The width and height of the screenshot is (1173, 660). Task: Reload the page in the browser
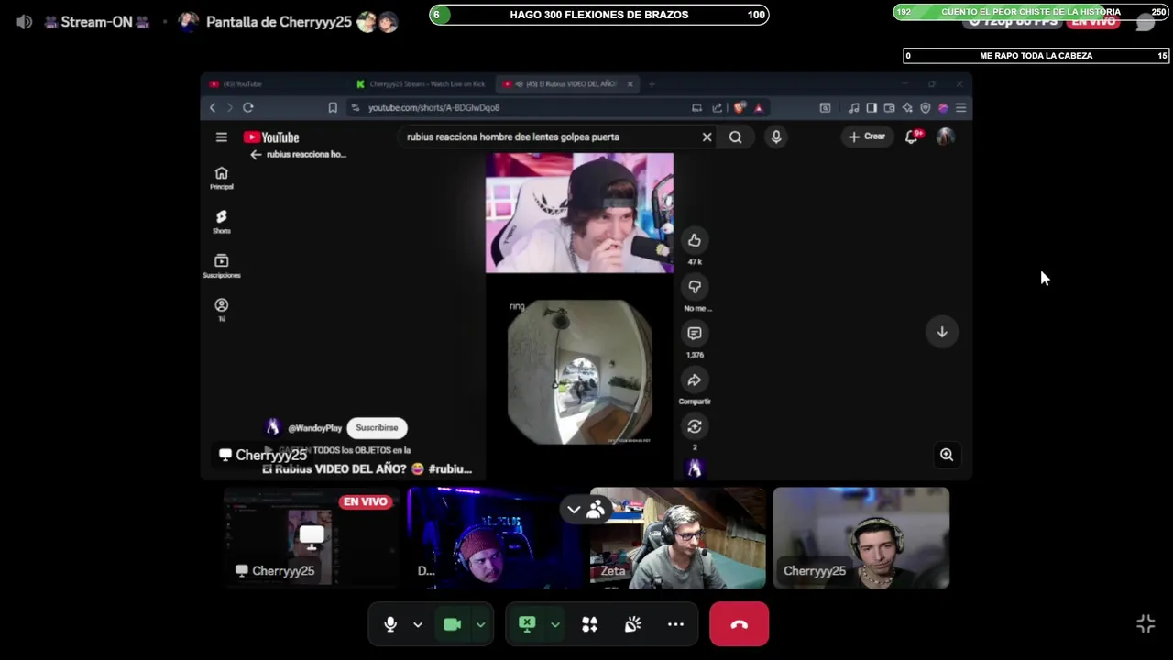coord(247,107)
